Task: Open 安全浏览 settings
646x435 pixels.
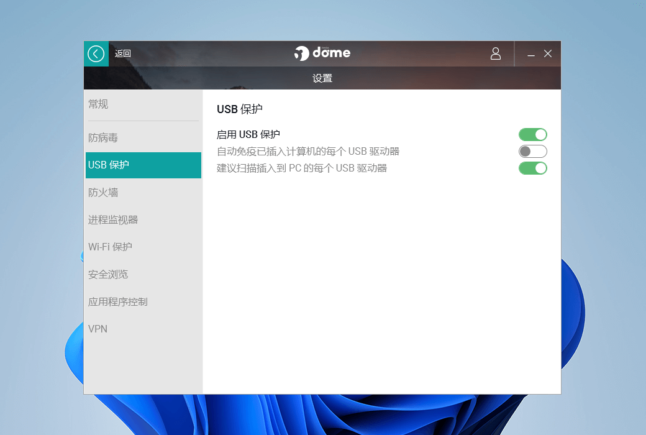Action: (x=108, y=275)
